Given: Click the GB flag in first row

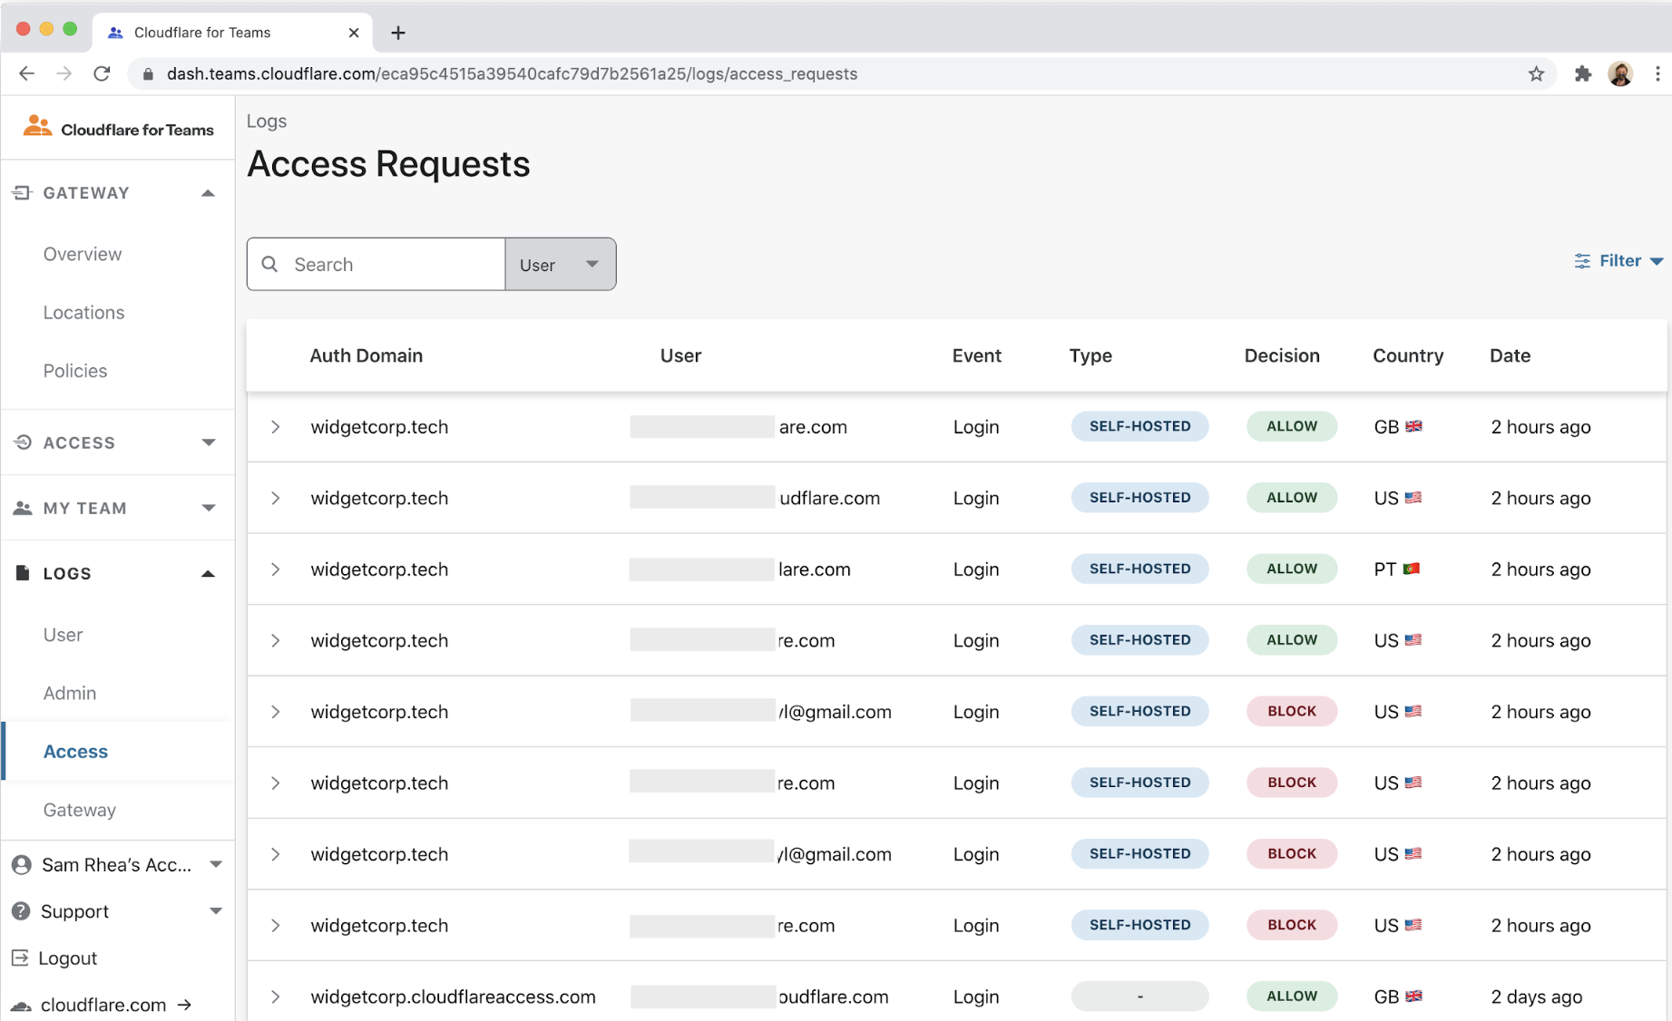Looking at the screenshot, I should (1413, 426).
